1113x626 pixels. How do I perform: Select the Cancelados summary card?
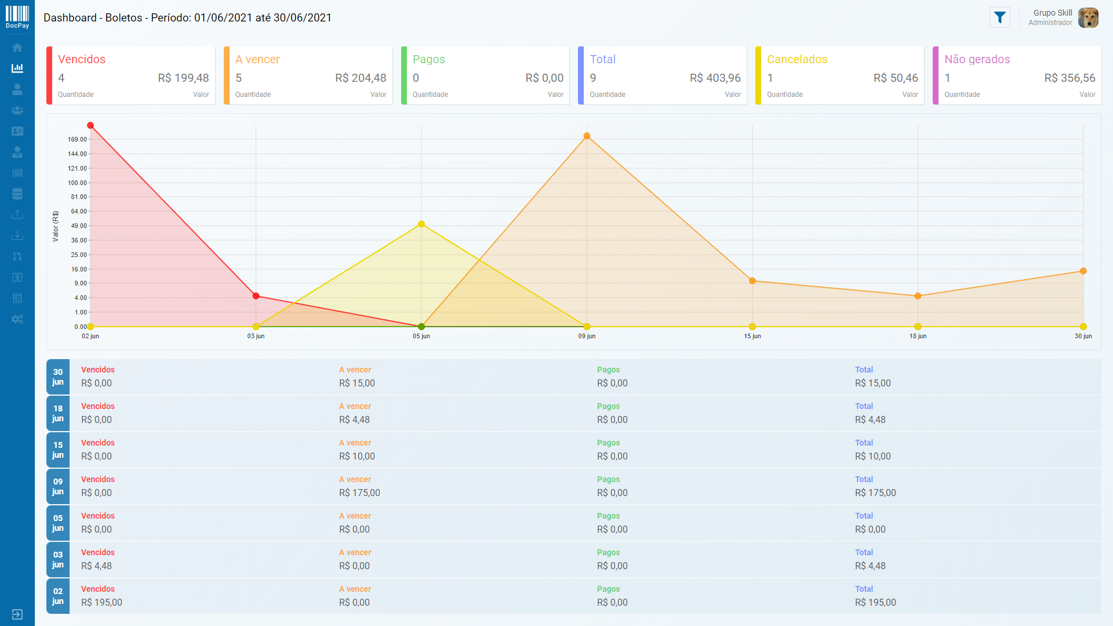point(840,75)
